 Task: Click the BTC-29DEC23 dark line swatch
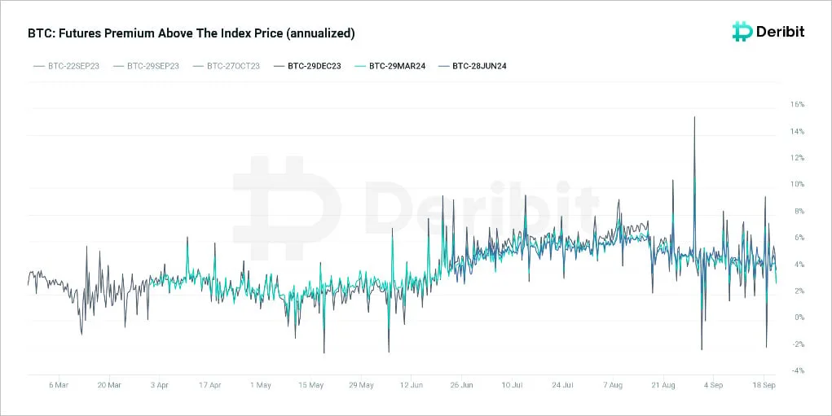pyautogui.click(x=280, y=66)
